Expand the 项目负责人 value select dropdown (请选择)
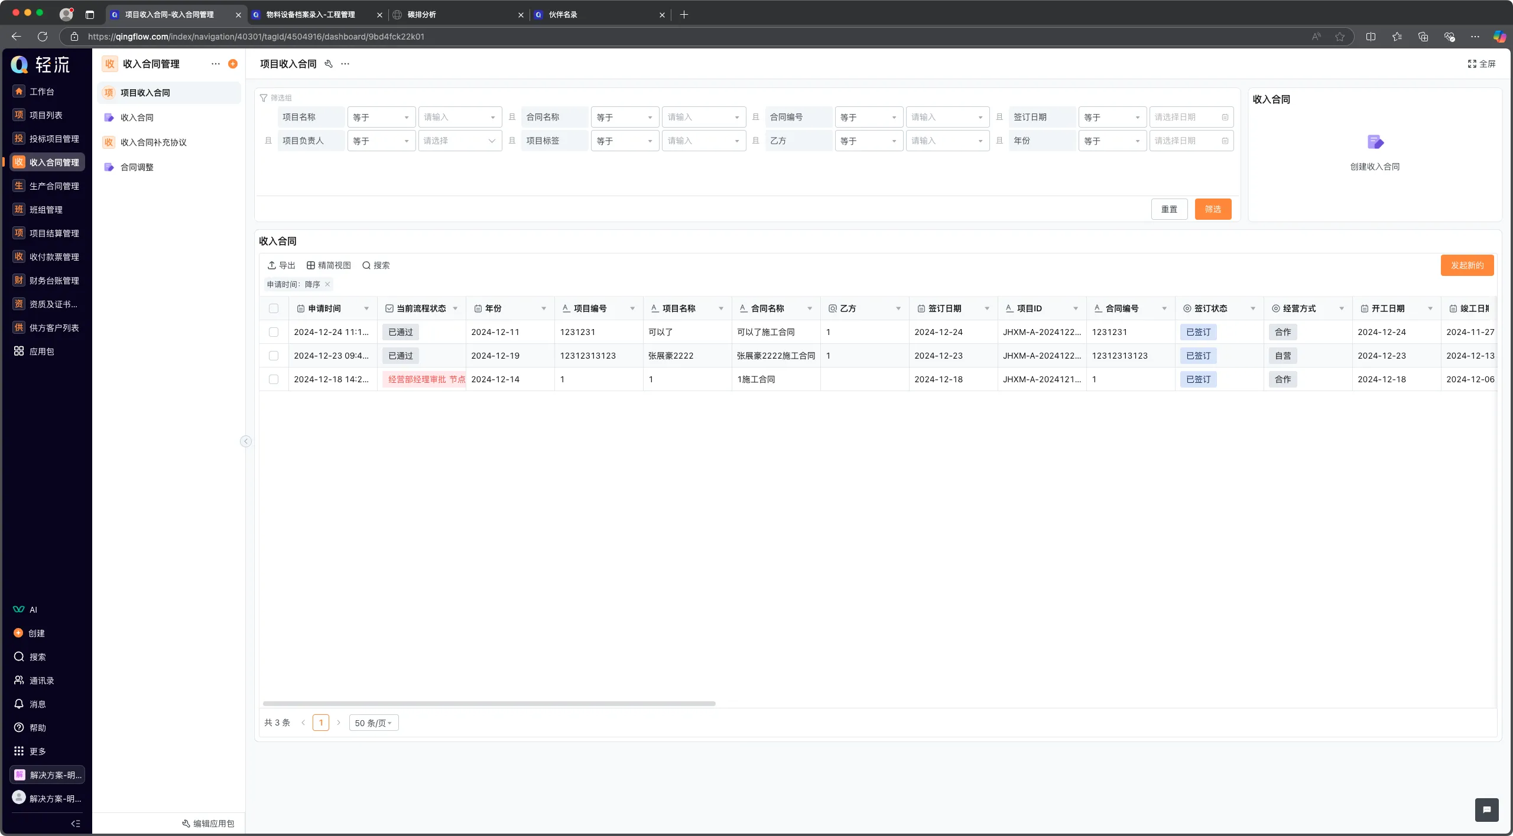 460,141
